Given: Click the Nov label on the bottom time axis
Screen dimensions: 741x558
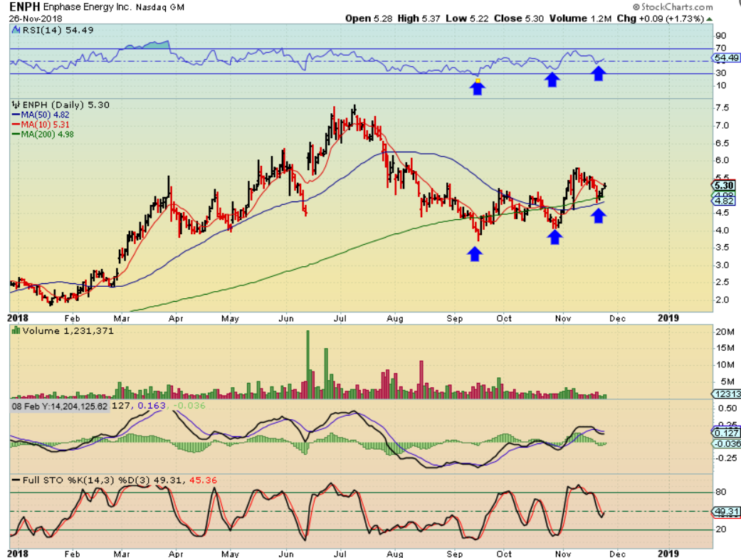Looking at the screenshot, I should [x=563, y=554].
